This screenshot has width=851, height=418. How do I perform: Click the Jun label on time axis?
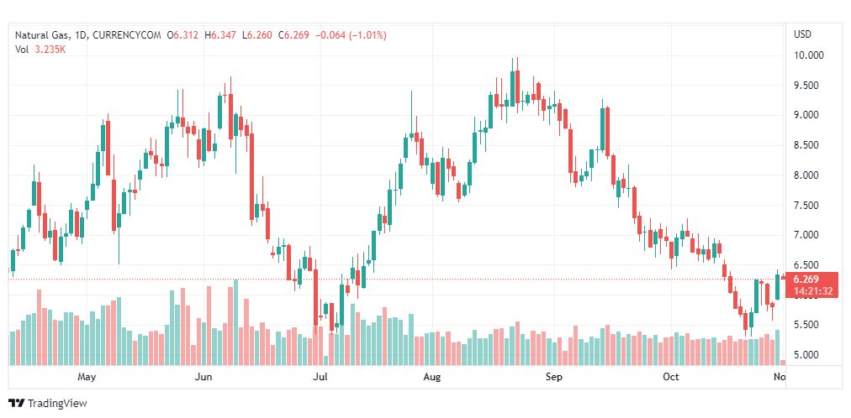pos(203,377)
